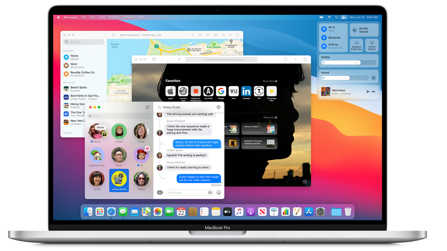This screenshot has height=251, width=447.
Task: Open Best Parks in San Fra... guide
Action: [x=84, y=97]
